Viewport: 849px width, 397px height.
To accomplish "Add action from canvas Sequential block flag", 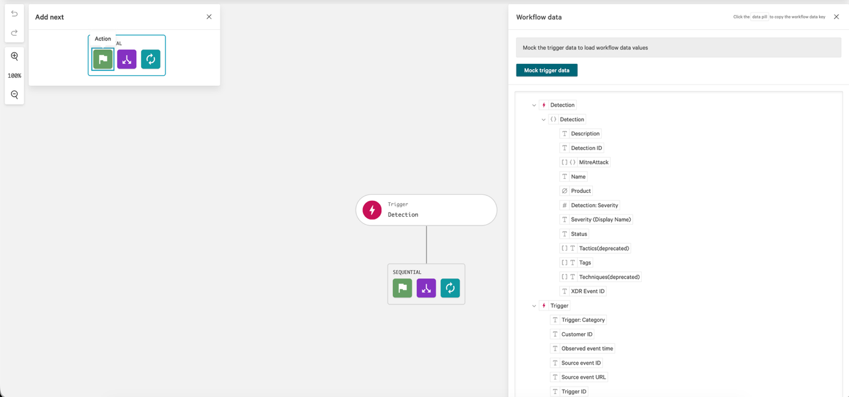I will click(402, 288).
